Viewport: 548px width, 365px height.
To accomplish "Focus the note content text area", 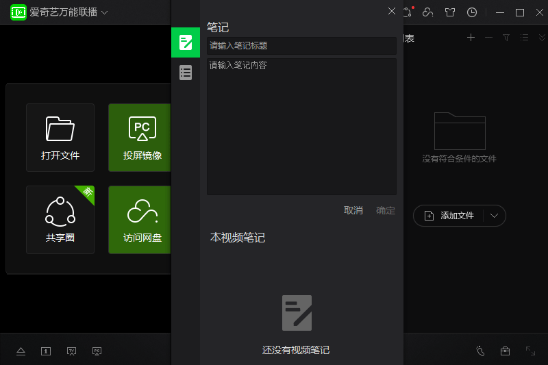I will [301, 127].
